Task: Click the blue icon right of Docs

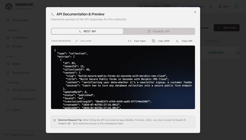Action: coord(236,6)
